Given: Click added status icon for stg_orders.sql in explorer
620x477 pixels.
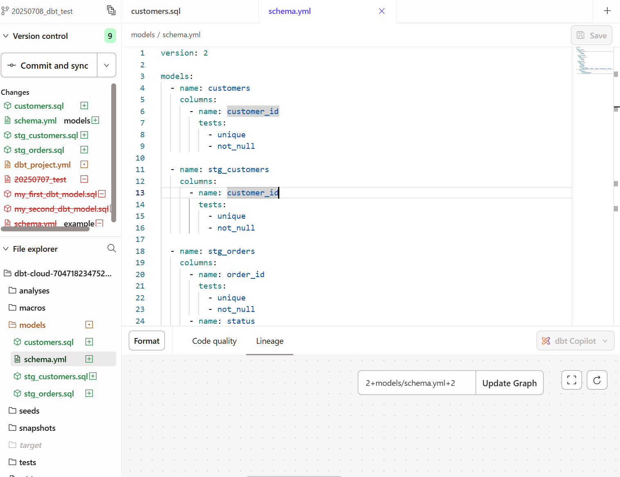Looking at the screenshot, I should tap(89, 393).
